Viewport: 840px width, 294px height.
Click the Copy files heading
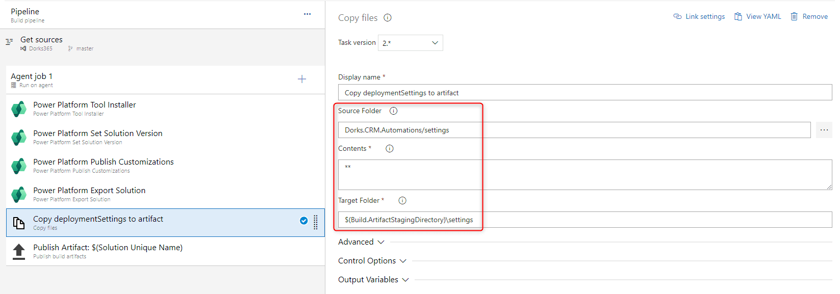coord(358,18)
